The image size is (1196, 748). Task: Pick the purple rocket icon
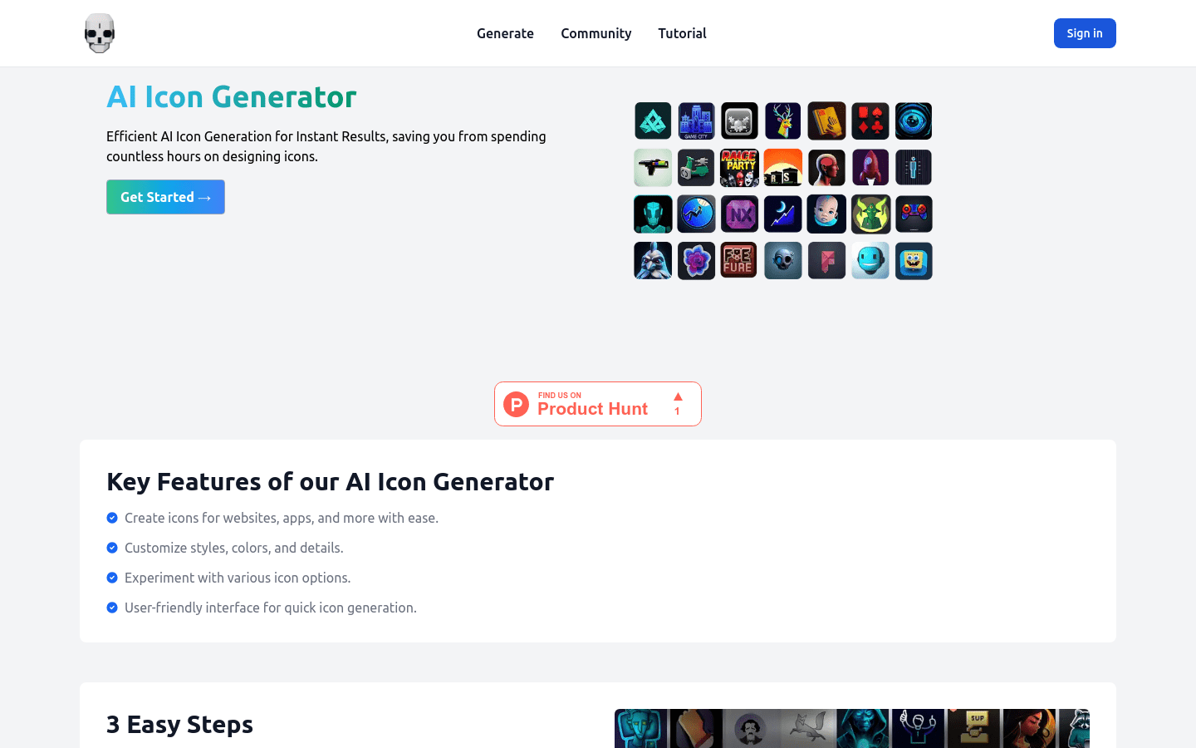(x=870, y=167)
